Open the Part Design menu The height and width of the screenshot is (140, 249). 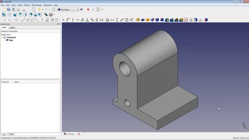(37, 5)
